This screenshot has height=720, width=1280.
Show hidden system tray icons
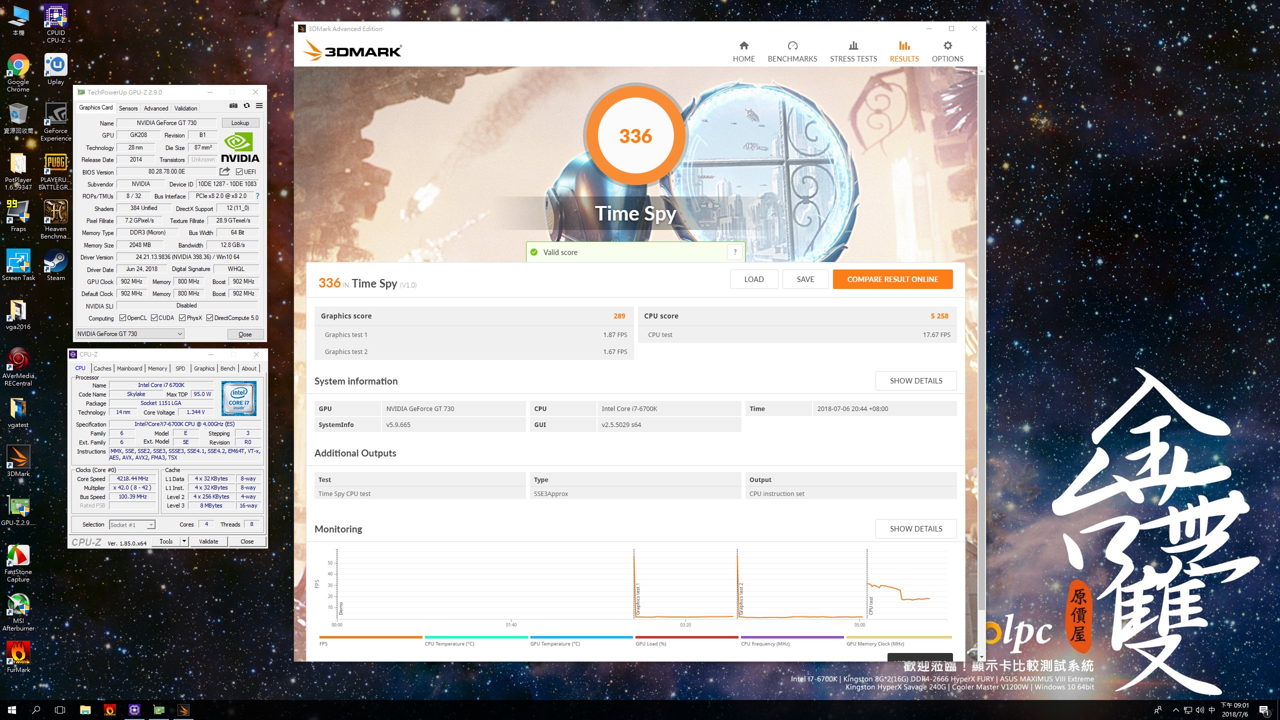click(x=1175, y=710)
